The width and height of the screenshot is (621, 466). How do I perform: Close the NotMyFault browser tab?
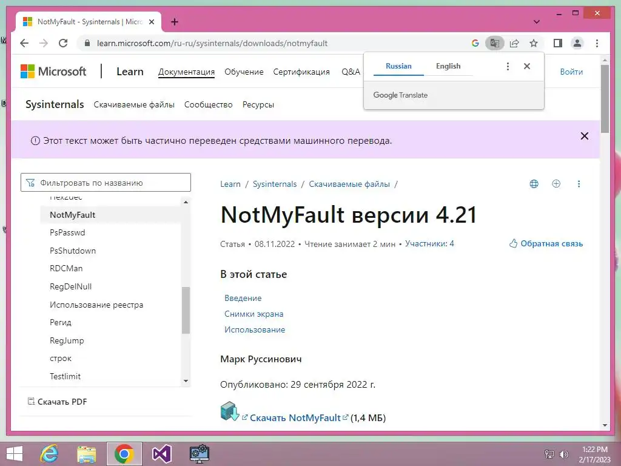[151, 22]
